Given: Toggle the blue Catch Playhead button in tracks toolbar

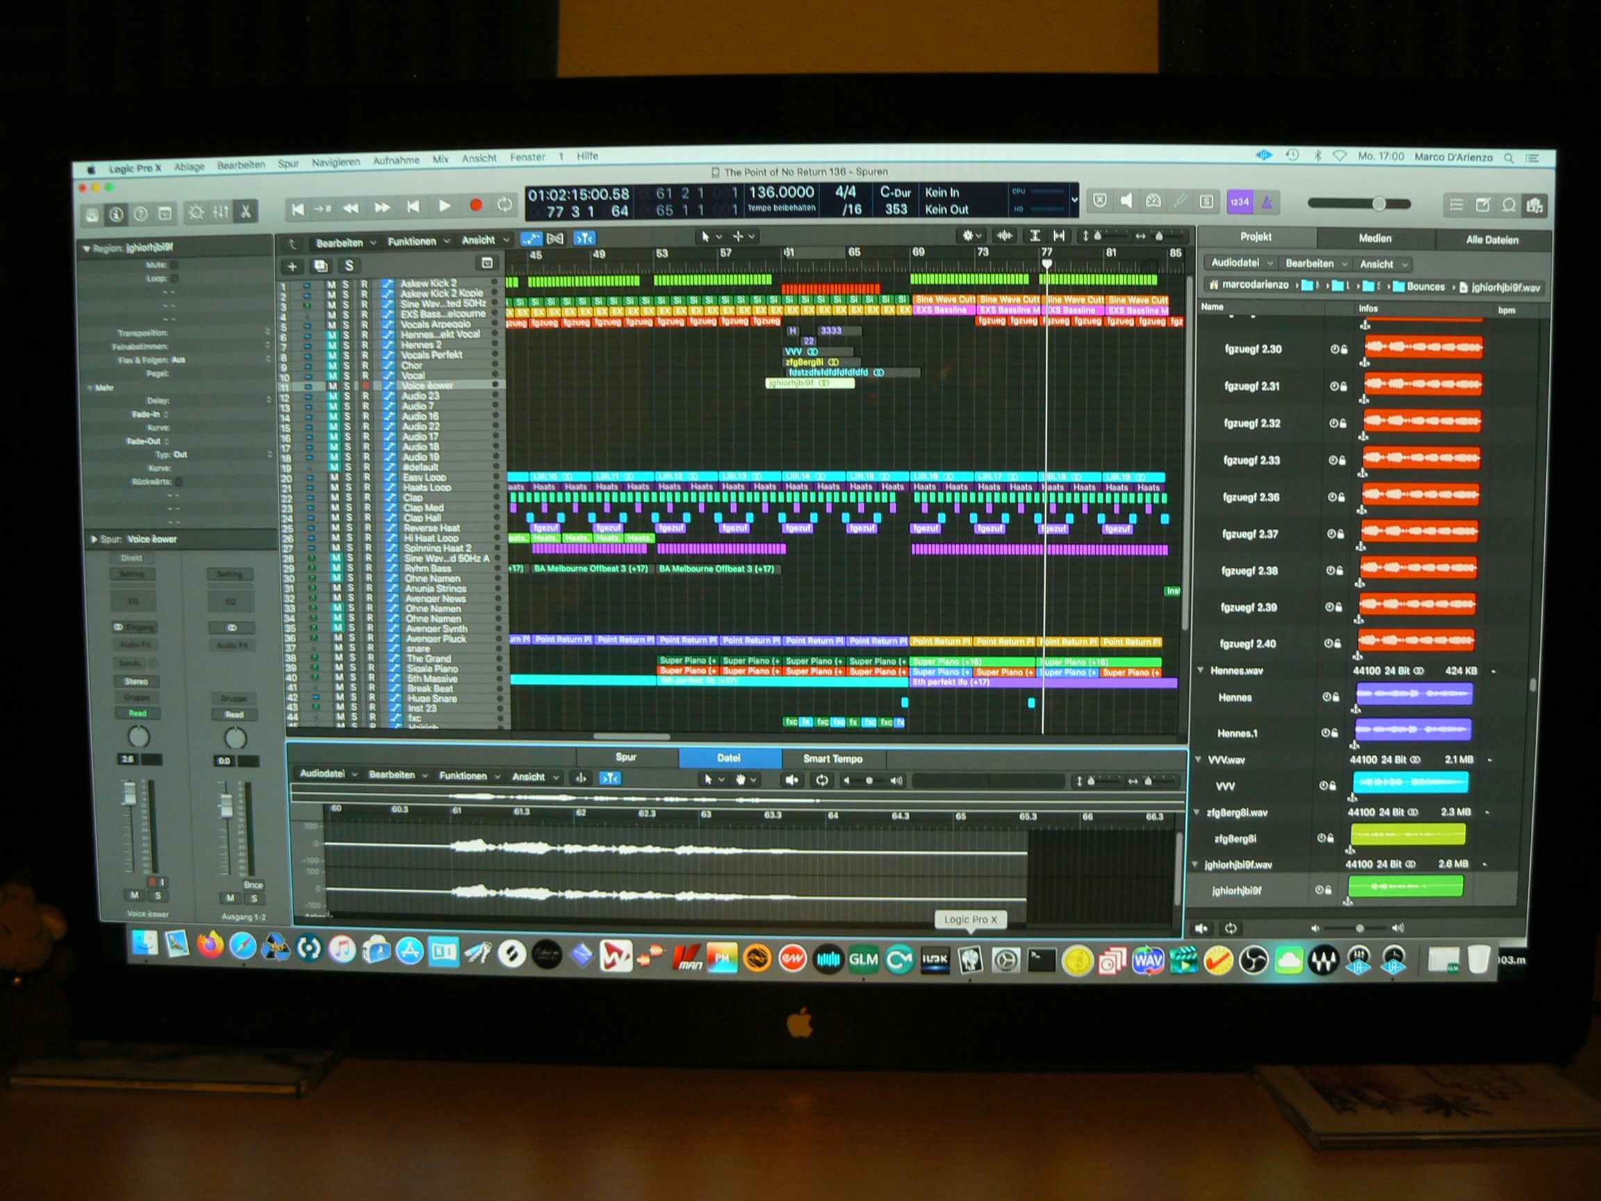Looking at the screenshot, I should point(584,238).
